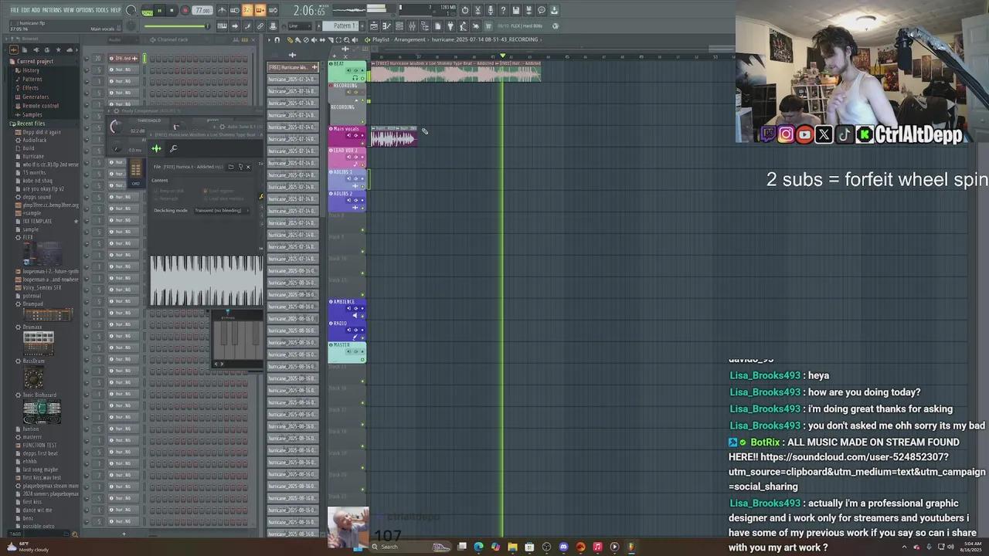989x556 pixels.
Task: Open the PATTERNS menu
Action: click(x=52, y=10)
